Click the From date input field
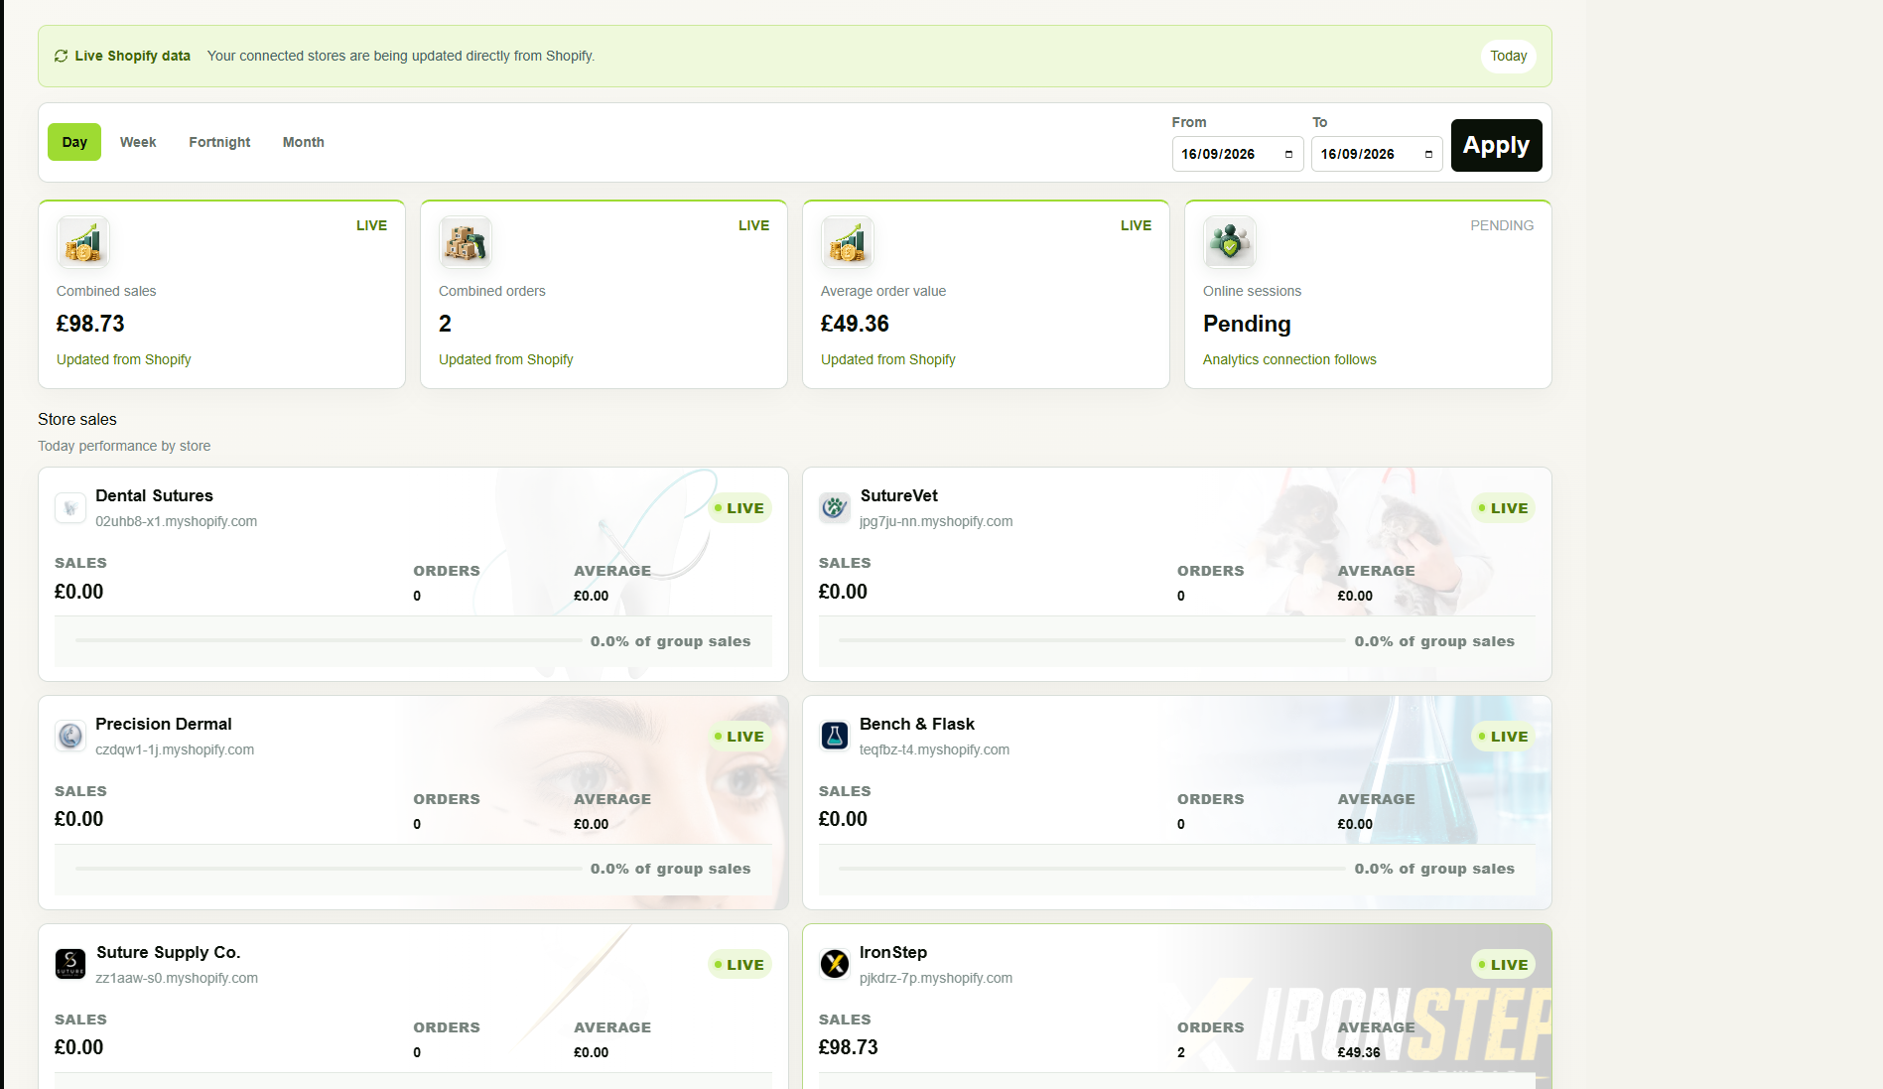The height and width of the screenshot is (1089, 1883). (1238, 154)
